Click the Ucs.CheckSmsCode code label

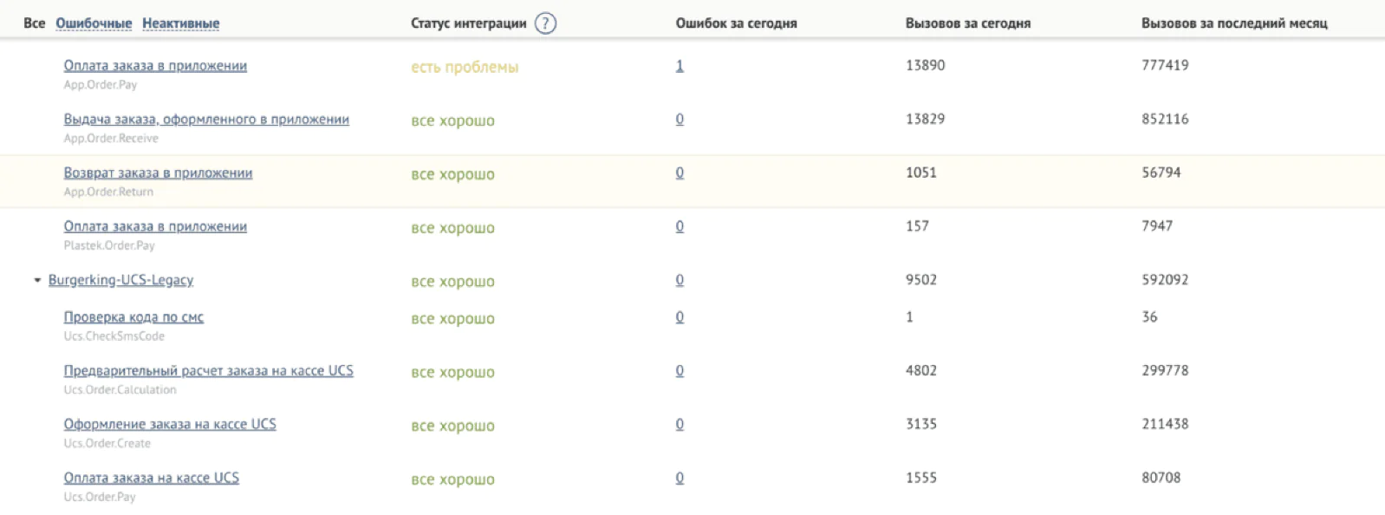114,336
